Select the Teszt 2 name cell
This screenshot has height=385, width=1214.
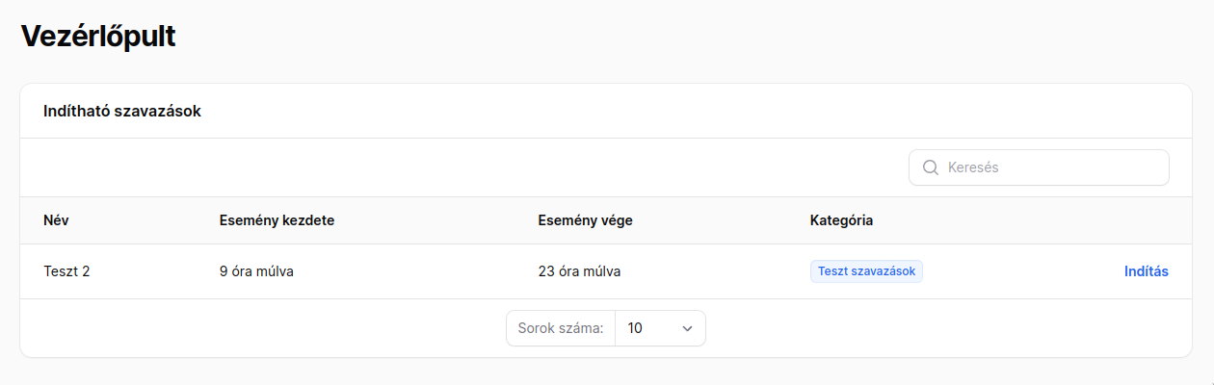click(66, 271)
